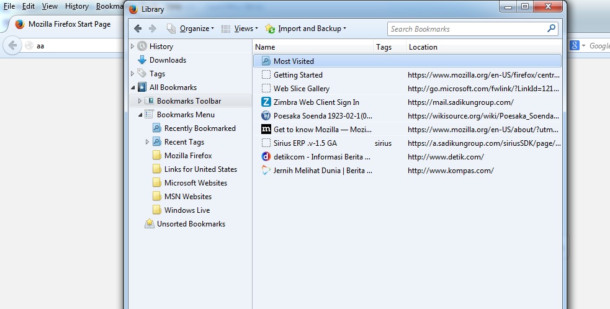Image resolution: width=610 pixels, height=309 pixels.
Task: Select the Bookmarks Toolbar folder icon
Action: 150,101
